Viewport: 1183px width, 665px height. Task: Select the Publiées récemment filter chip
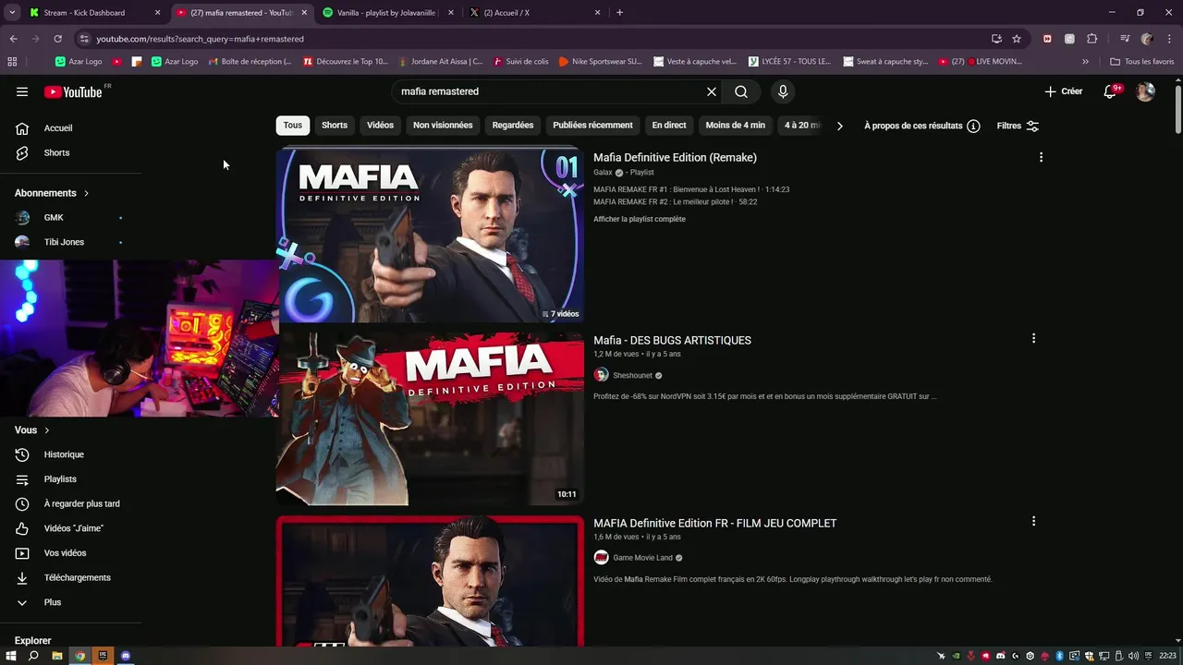(592, 126)
